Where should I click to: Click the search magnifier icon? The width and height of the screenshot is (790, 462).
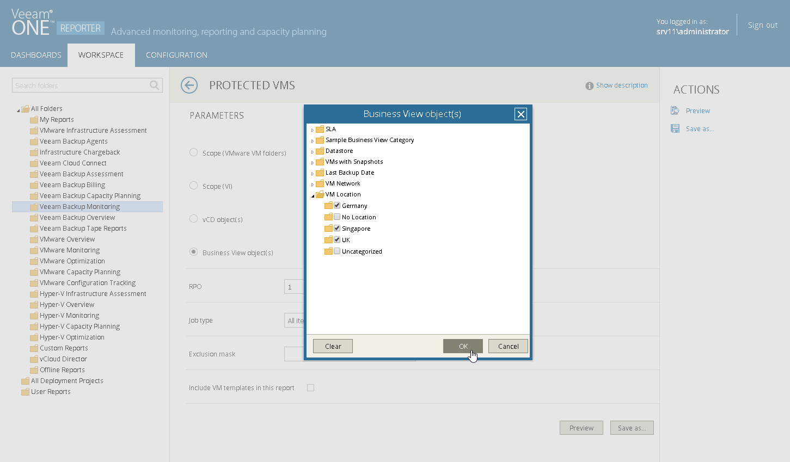[155, 85]
